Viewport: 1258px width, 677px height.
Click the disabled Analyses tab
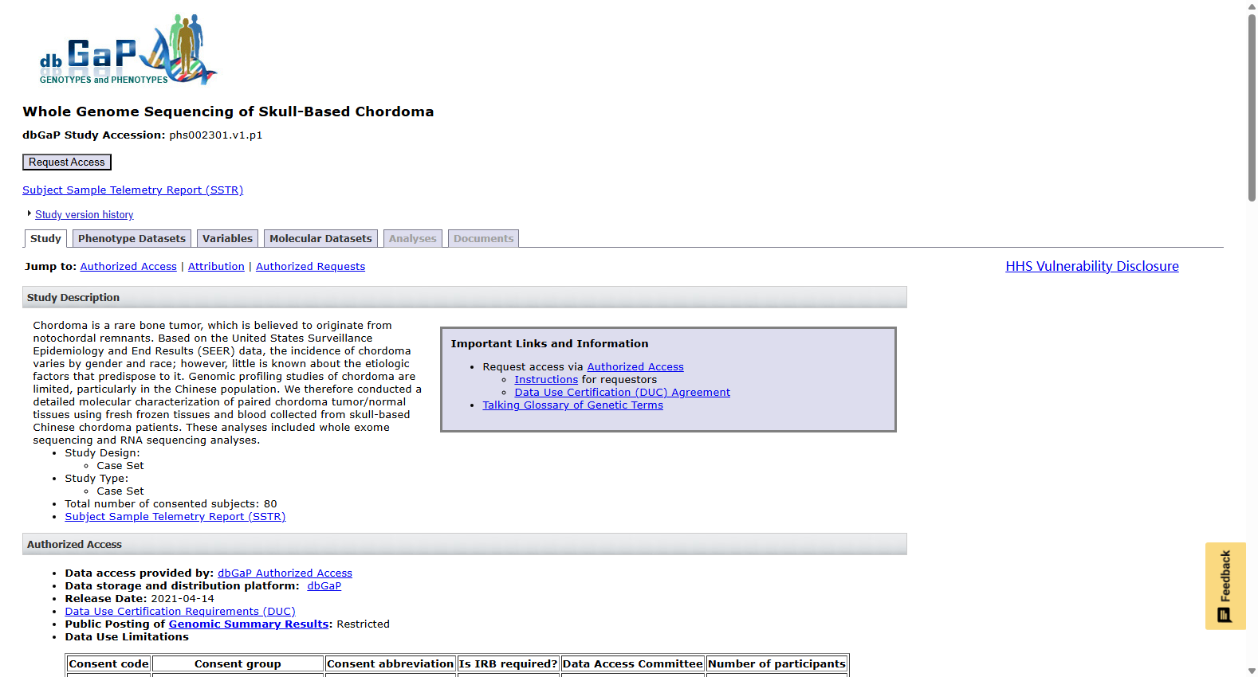click(412, 239)
